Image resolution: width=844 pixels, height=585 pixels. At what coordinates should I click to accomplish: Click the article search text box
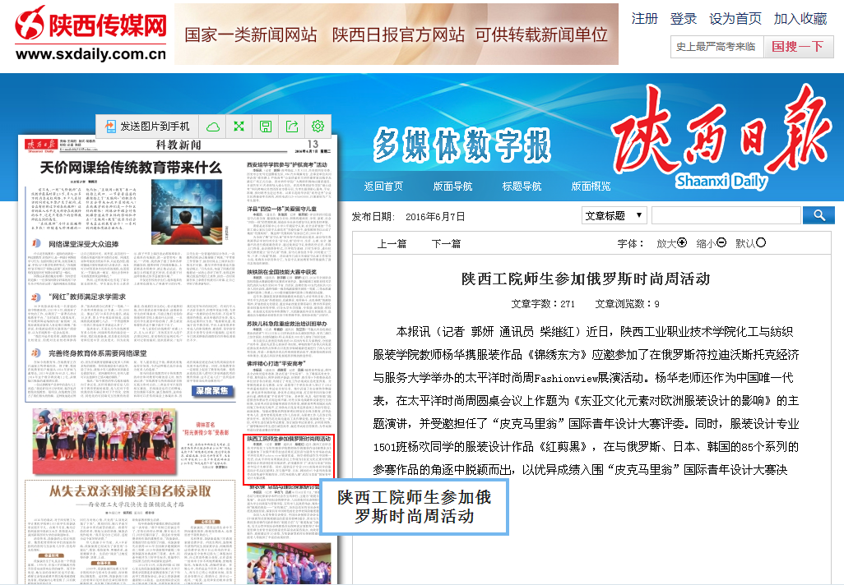726,215
